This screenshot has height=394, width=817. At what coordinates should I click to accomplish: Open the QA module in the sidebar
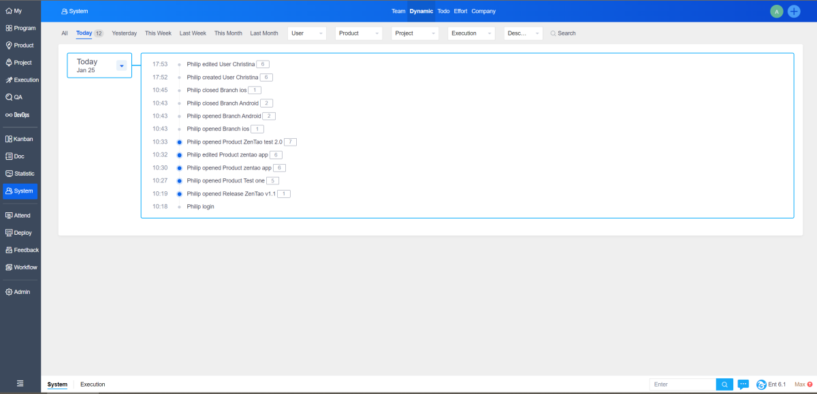(x=19, y=97)
